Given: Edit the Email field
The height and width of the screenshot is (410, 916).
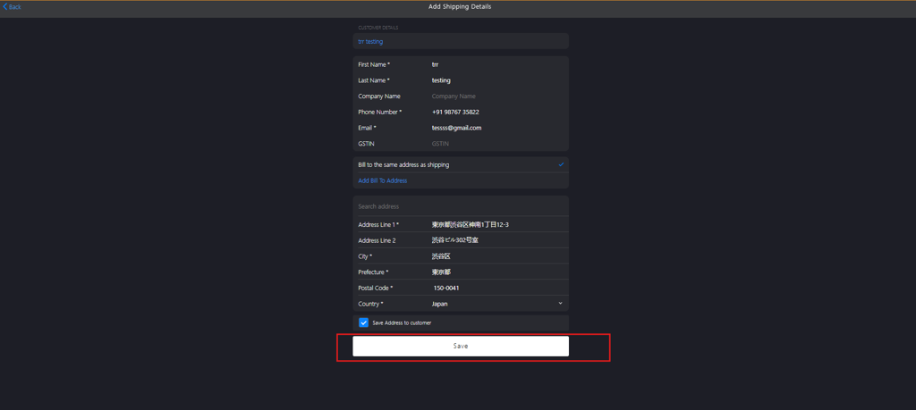Looking at the screenshot, I should tap(498, 128).
